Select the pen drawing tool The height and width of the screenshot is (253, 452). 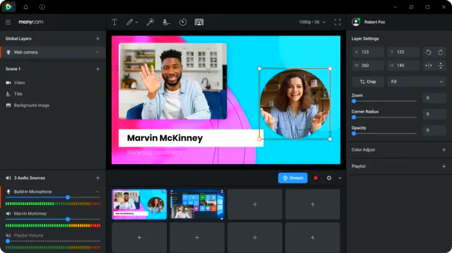[130, 22]
